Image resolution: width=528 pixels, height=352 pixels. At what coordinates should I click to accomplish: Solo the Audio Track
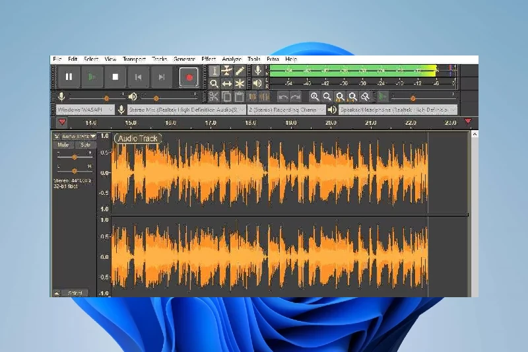tap(85, 145)
